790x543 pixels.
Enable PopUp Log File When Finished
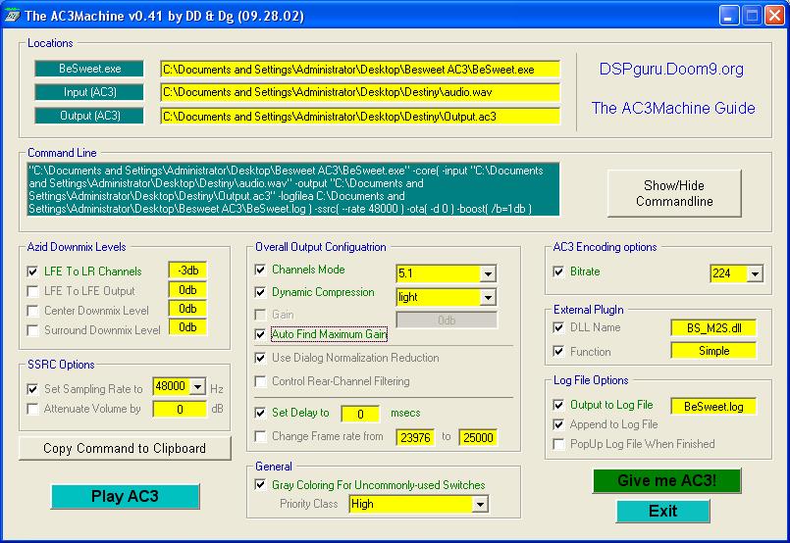[558, 444]
